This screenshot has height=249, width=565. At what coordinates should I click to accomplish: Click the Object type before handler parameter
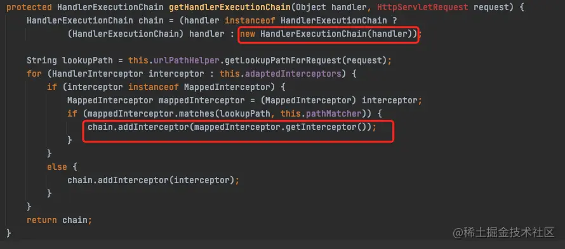311,7
